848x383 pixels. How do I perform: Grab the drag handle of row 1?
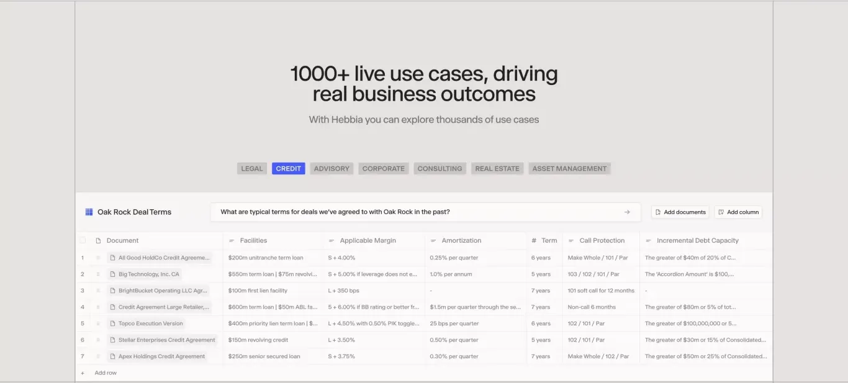[x=97, y=258]
